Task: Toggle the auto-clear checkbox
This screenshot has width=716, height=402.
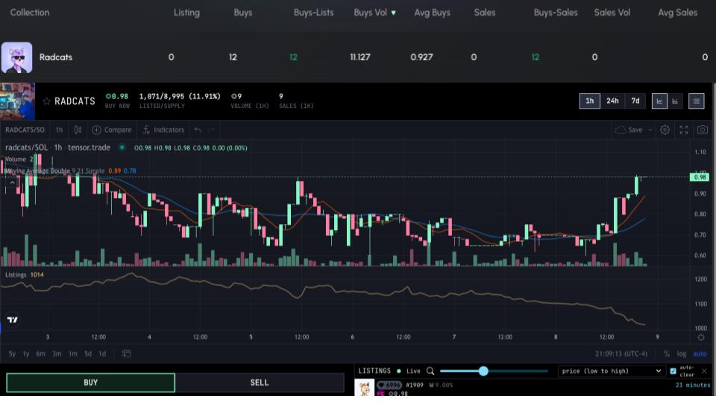Action: pyautogui.click(x=673, y=371)
